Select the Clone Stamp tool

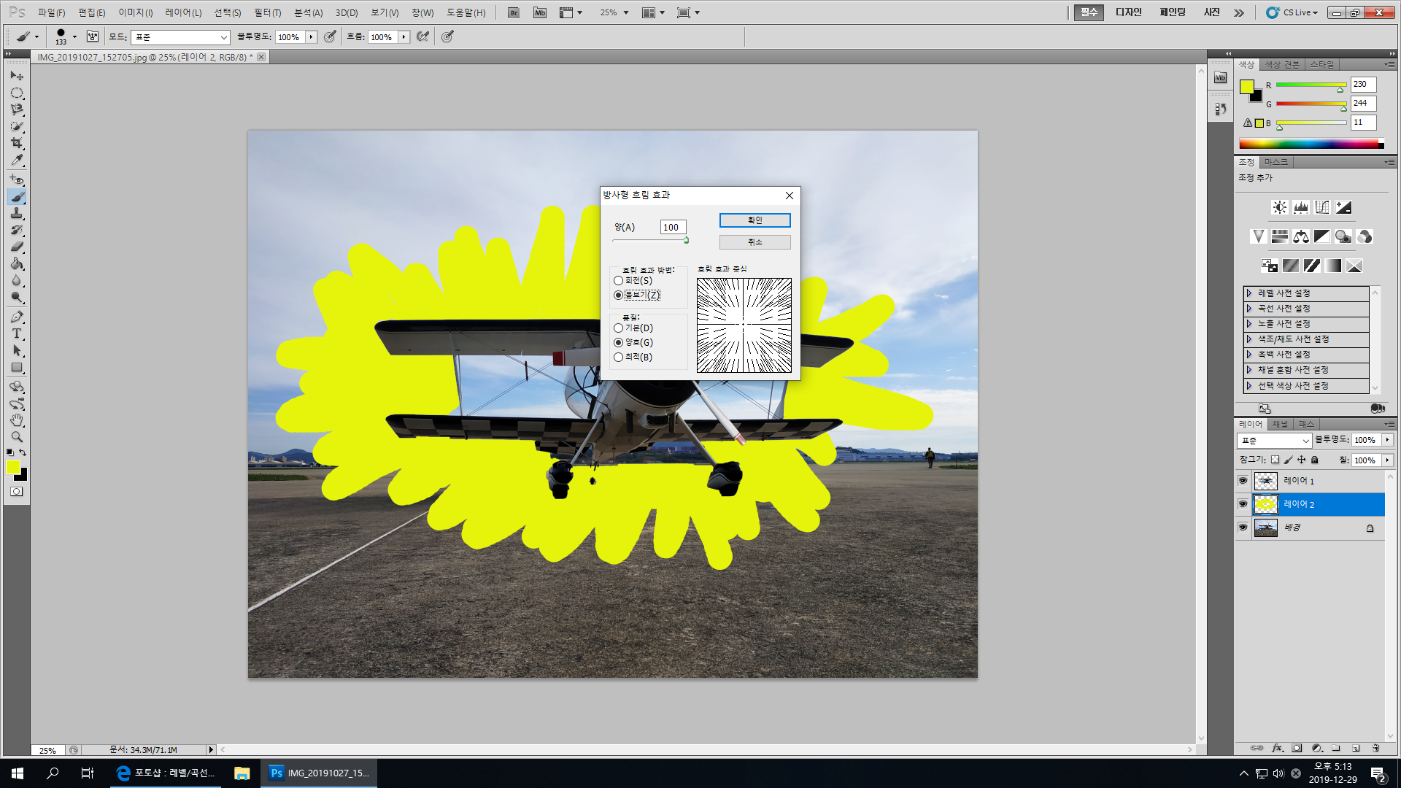coord(17,213)
